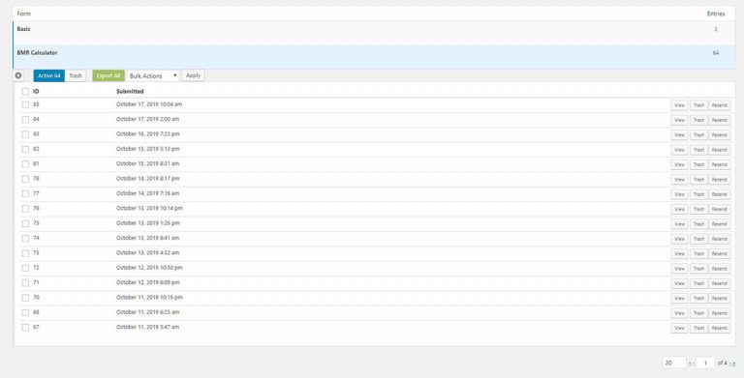Image resolution: width=744 pixels, height=378 pixels.
Task: Trash entry 76
Action: (x=698, y=210)
